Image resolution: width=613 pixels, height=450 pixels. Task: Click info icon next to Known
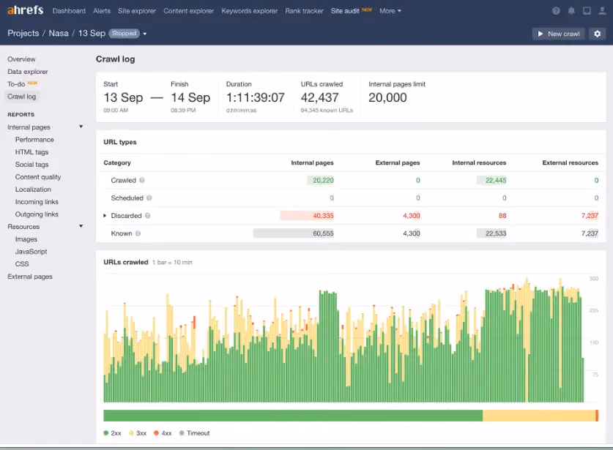coord(138,233)
